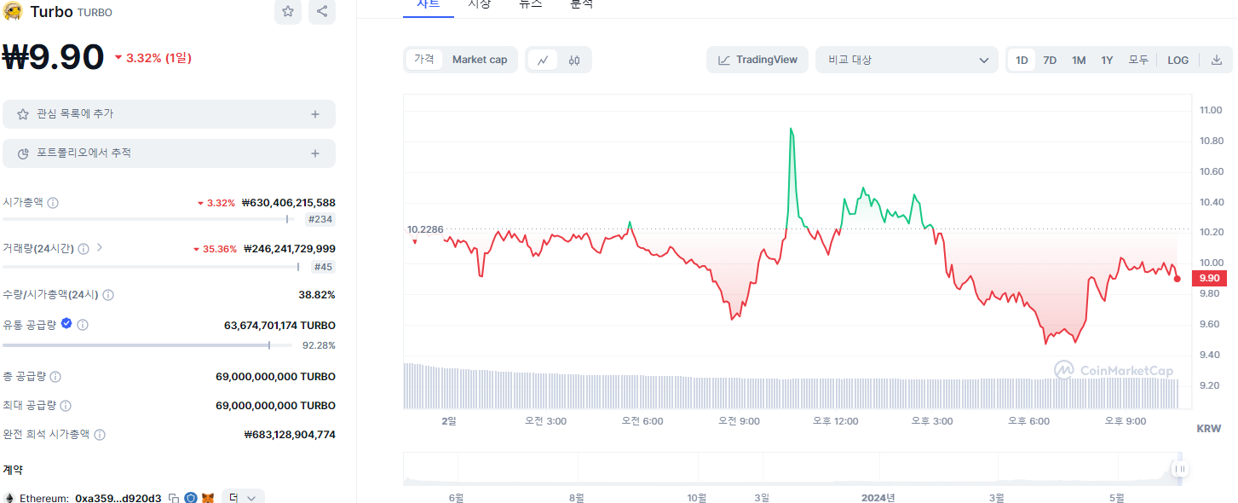Click info icon next to 최대 공급량

(66, 406)
